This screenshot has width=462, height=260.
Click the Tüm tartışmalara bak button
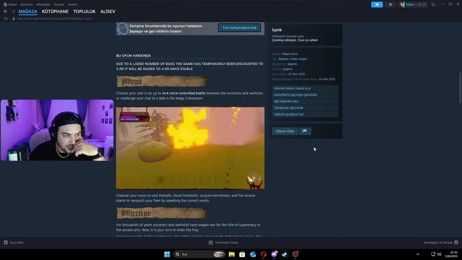(239, 28)
